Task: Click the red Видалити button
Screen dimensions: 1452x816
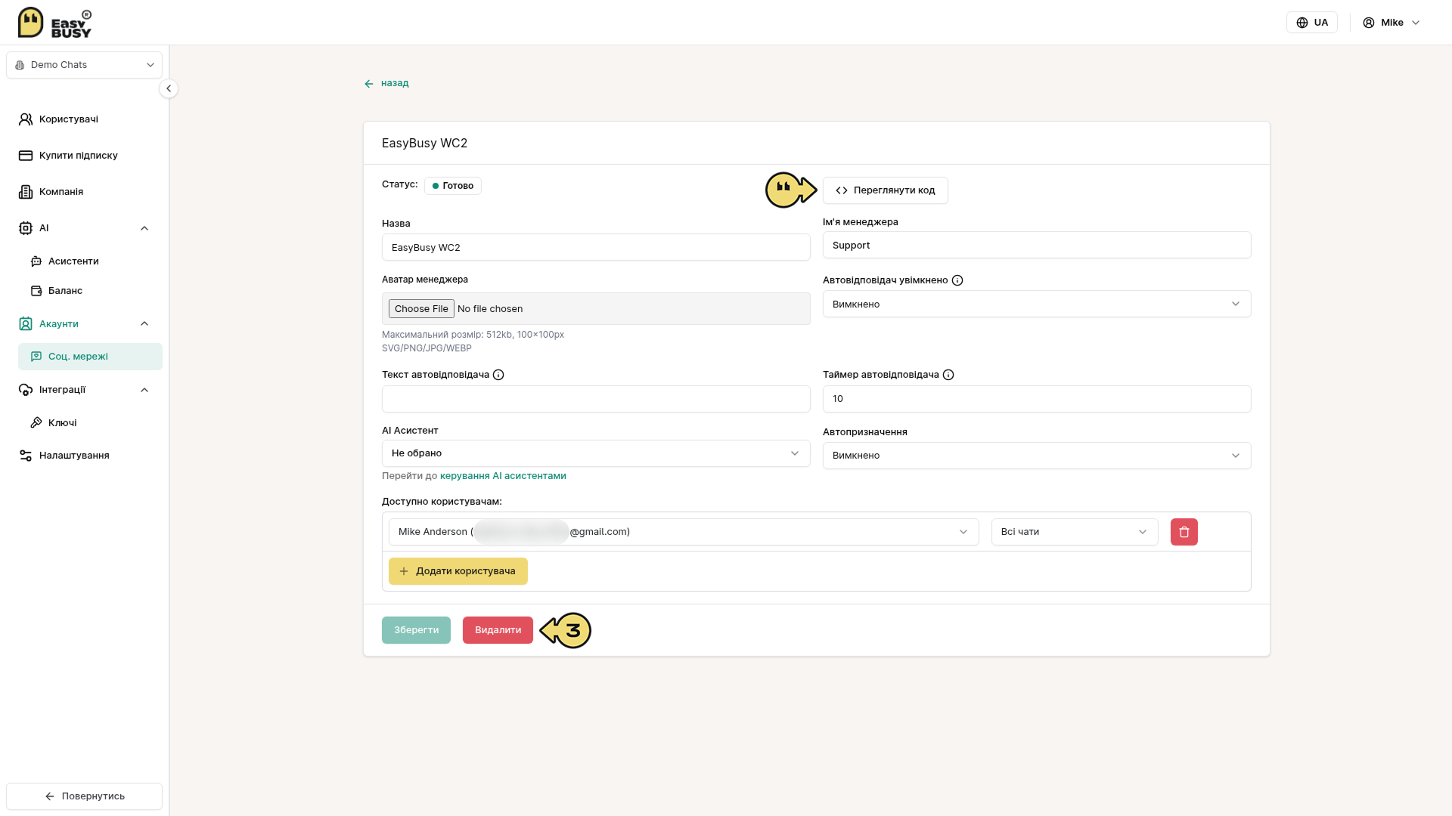Action: tap(498, 630)
